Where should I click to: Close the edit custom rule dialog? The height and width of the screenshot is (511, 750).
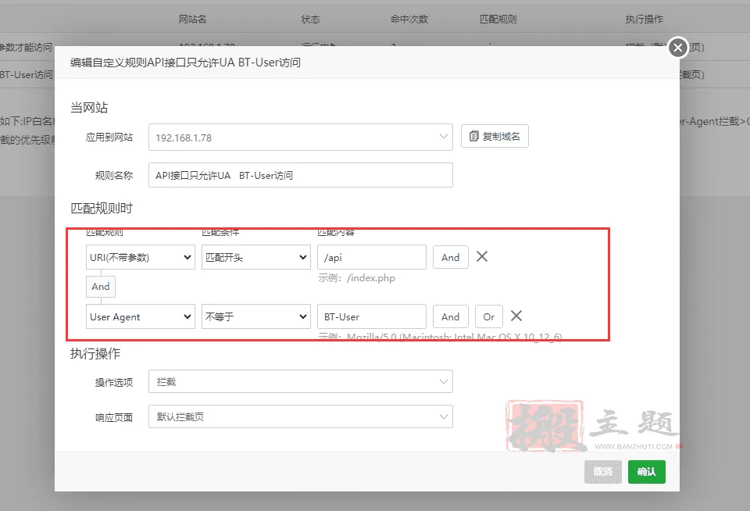678,48
